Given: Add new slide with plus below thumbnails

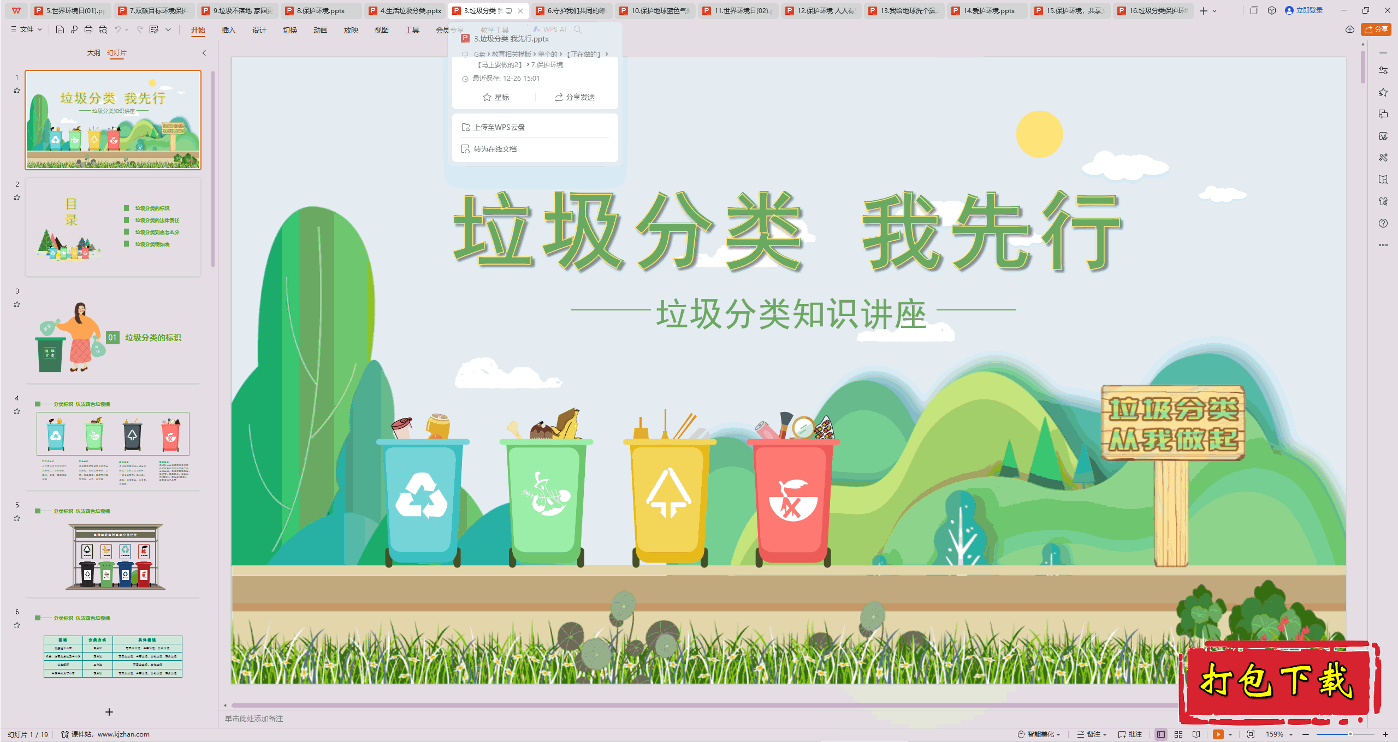Looking at the screenshot, I should tap(109, 712).
